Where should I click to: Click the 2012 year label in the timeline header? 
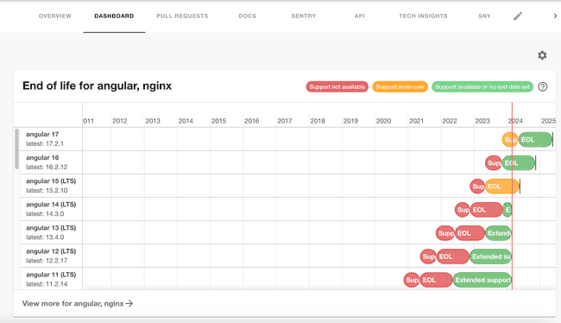pyautogui.click(x=119, y=121)
